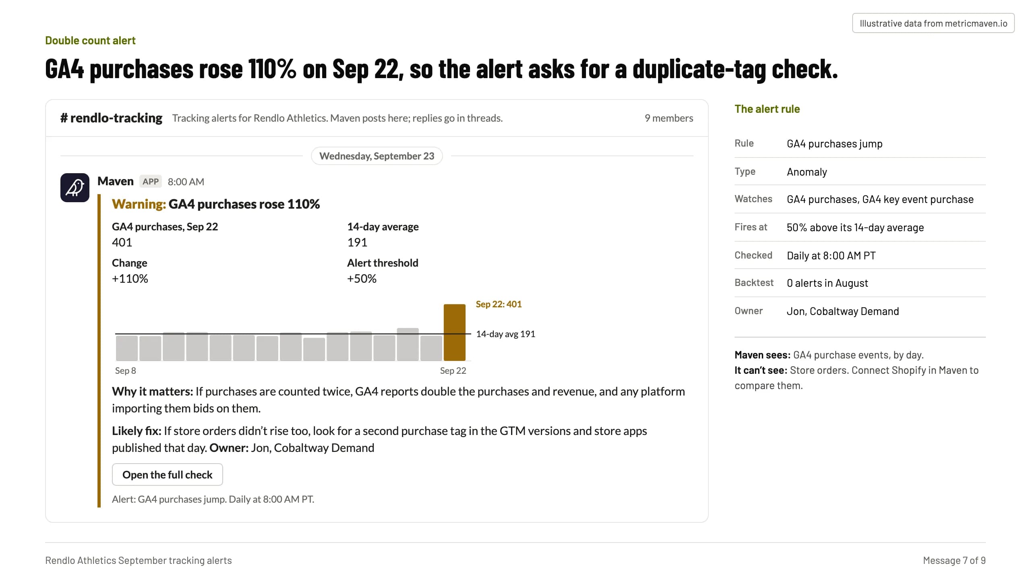
Task: Click the Sep 22: 401 chart label
Action: point(499,304)
